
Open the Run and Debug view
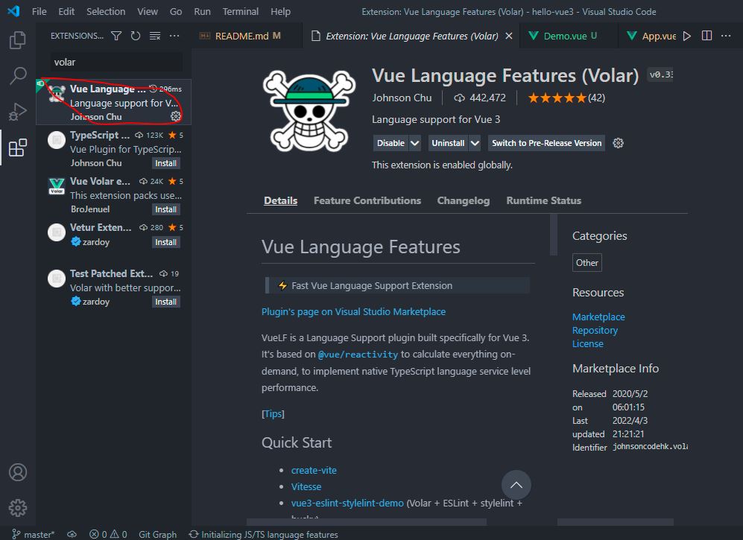pos(18,112)
